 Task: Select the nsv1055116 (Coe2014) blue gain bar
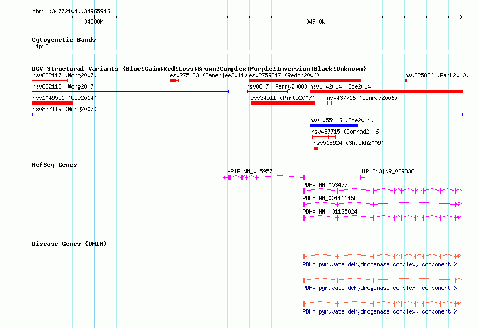334,126
